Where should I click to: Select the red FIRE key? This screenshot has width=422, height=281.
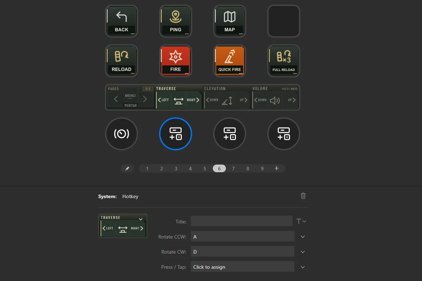tap(175, 61)
